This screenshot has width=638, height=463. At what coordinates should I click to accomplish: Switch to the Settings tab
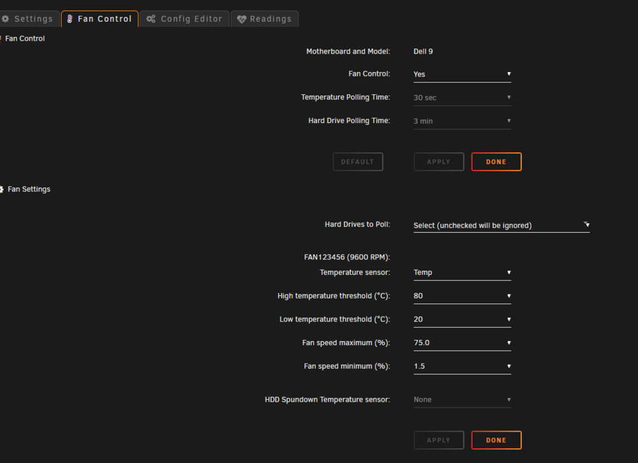click(29, 18)
